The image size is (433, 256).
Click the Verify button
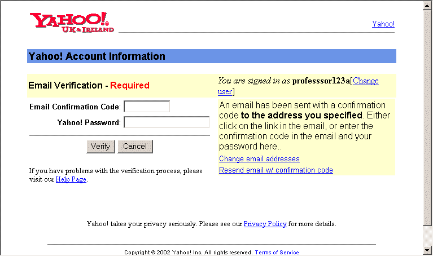[x=100, y=147]
